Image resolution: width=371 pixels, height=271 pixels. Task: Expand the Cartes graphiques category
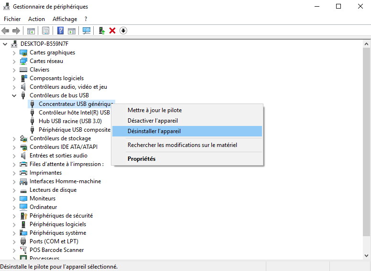click(14, 52)
